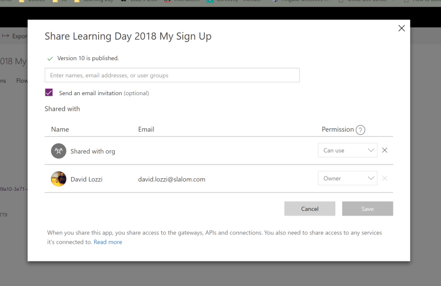Open the Read more link
441x286 pixels.
coord(108,242)
